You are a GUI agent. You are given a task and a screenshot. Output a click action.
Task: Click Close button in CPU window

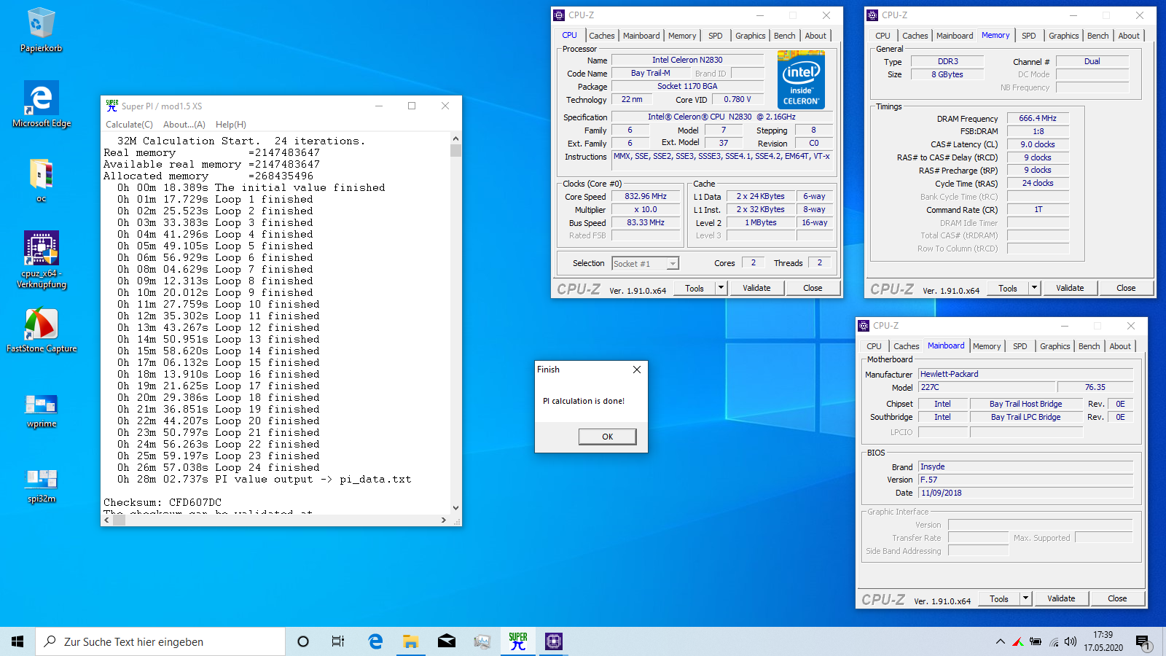(x=813, y=288)
